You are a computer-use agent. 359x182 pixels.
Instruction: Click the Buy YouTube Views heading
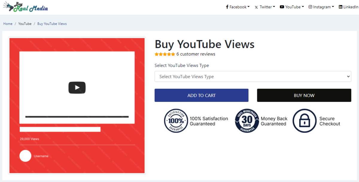pos(205,44)
